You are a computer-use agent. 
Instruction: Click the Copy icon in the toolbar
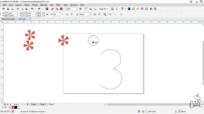pyautogui.click(x=23, y=9)
